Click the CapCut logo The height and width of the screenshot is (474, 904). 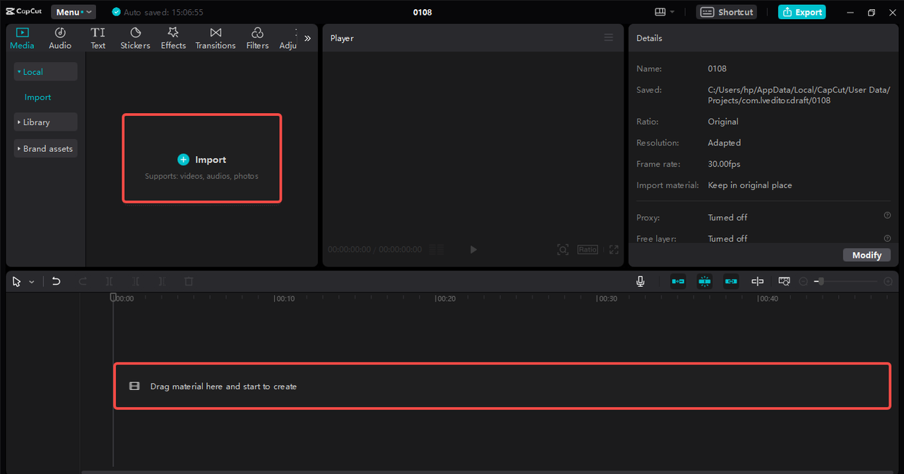24,12
